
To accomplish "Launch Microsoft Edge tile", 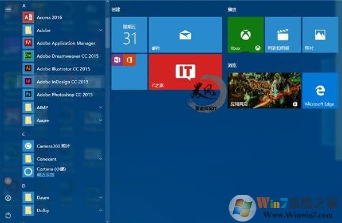I will tap(320, 90).
